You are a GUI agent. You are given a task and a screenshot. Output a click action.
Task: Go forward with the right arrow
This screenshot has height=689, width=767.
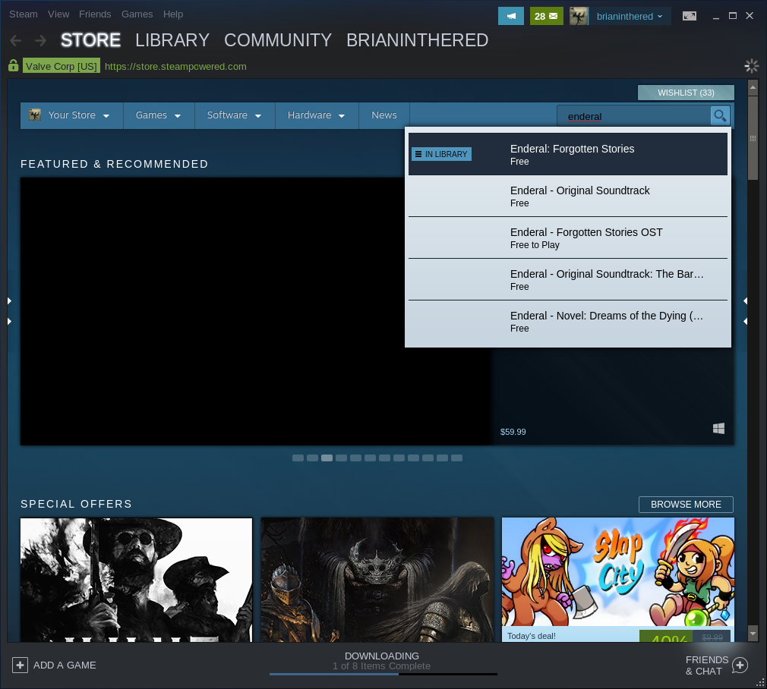[x=40, y=40]
